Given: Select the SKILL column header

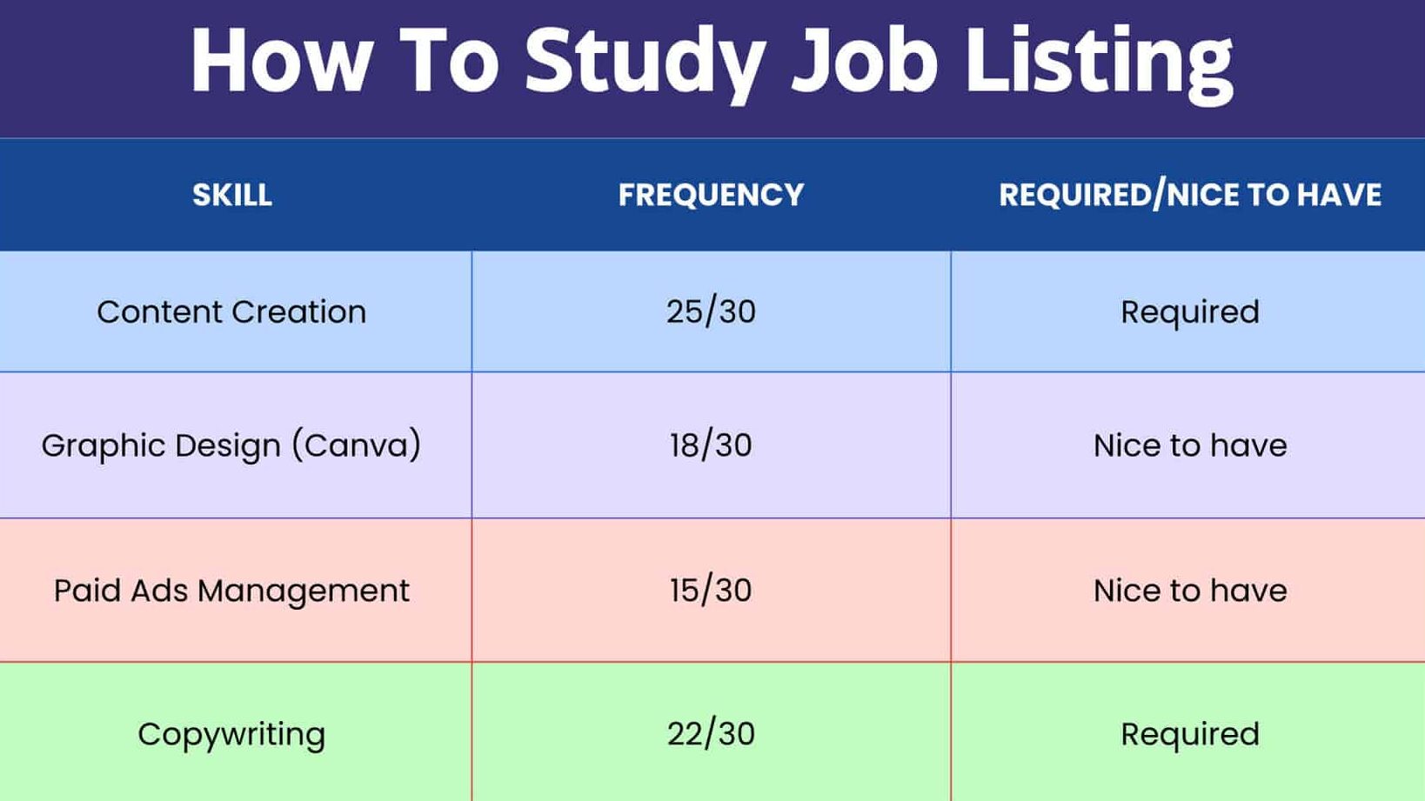Looking at the screenshot, I should (x=232, y=195).
